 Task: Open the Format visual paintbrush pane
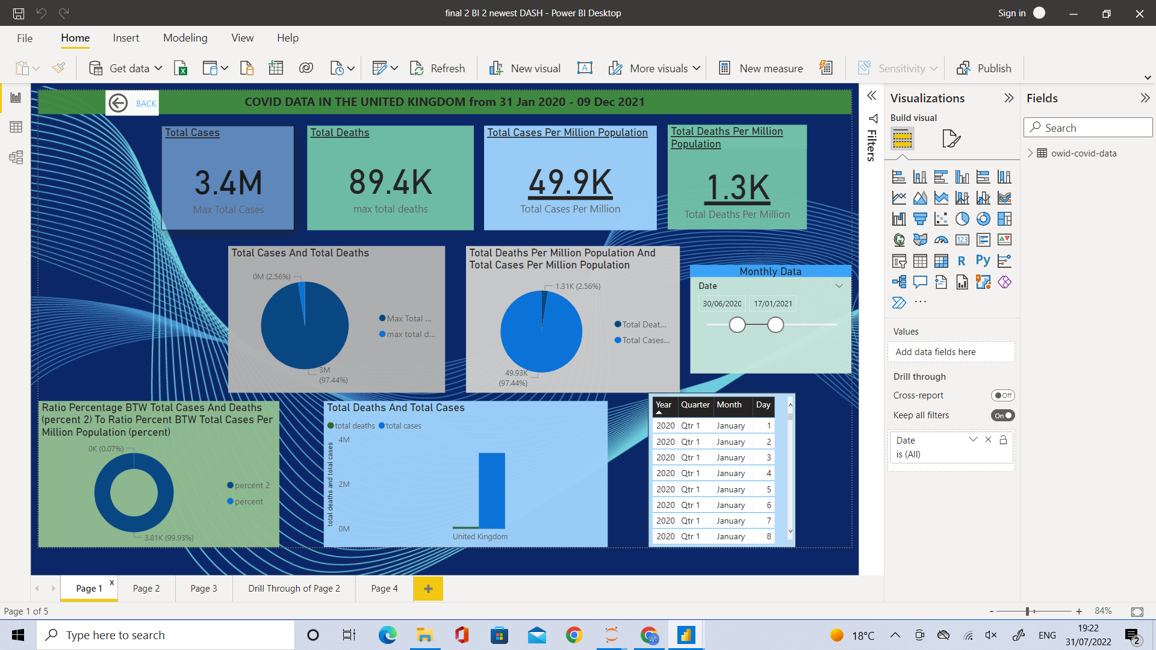click(x=951, y=138)
